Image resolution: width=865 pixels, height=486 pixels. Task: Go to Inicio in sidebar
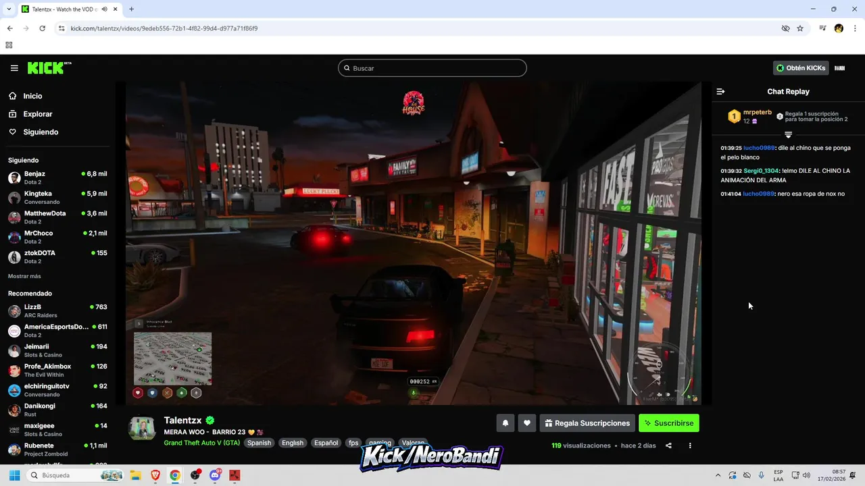pos(32,96)
